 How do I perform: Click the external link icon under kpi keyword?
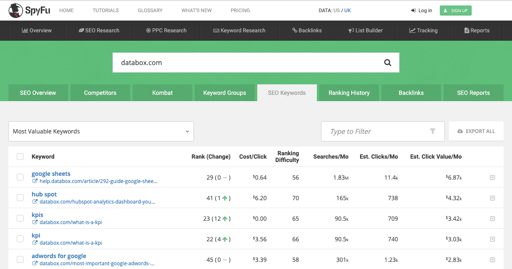pos(35,243)
